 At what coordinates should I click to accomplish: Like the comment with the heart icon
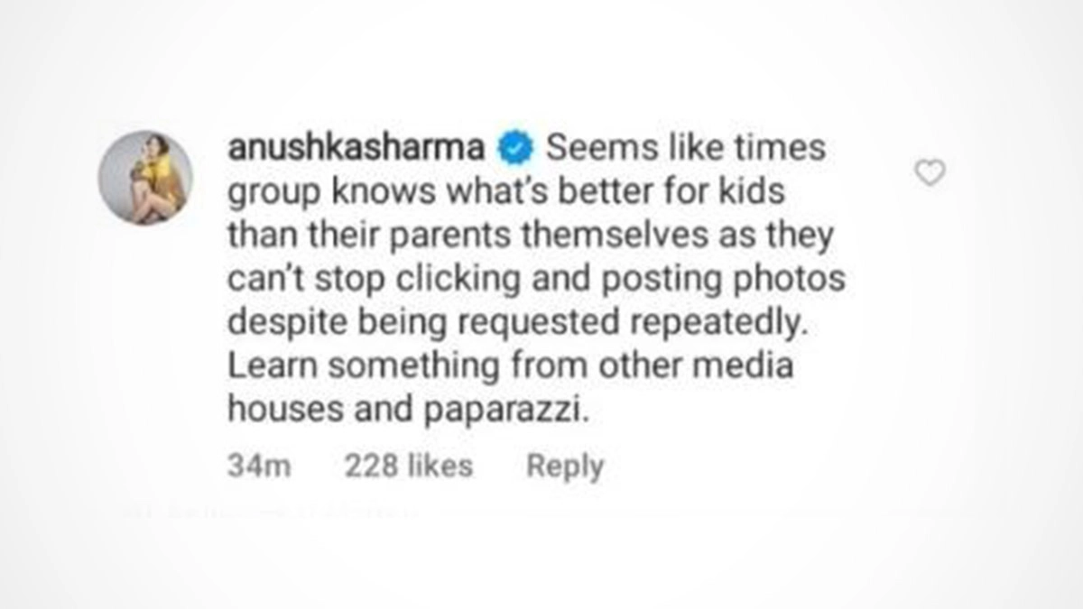[x=930, y=171]
